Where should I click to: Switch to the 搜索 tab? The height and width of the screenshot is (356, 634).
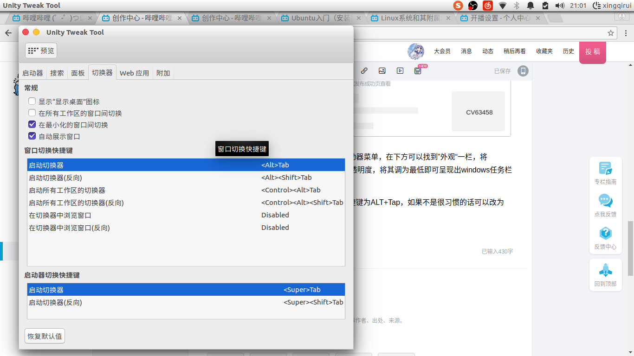(x=57, y=73)
